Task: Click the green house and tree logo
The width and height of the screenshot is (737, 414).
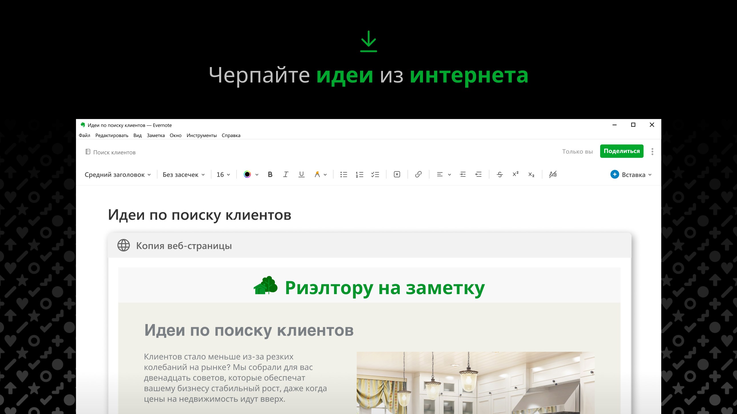Action: click(x=265, y=285)
